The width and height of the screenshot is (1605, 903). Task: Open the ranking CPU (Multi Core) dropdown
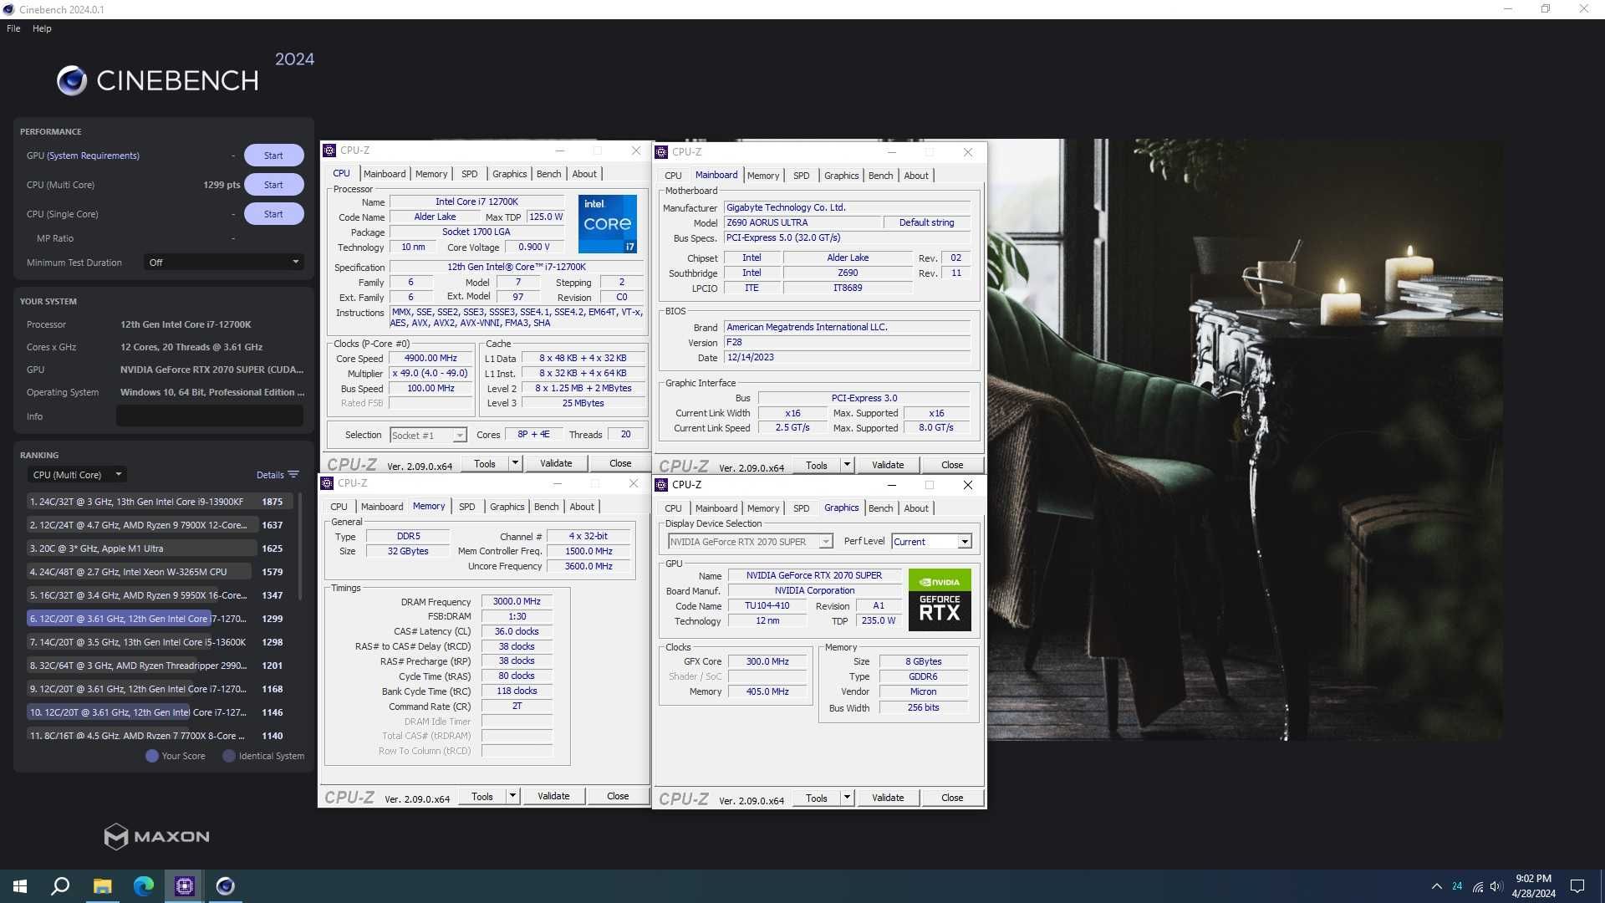coord(77,474)
